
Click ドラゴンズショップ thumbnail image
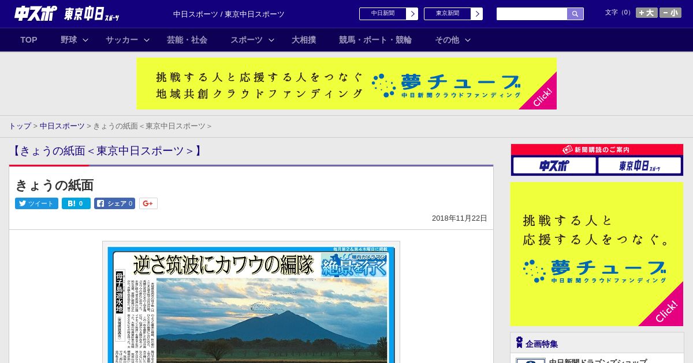point(531,361)
